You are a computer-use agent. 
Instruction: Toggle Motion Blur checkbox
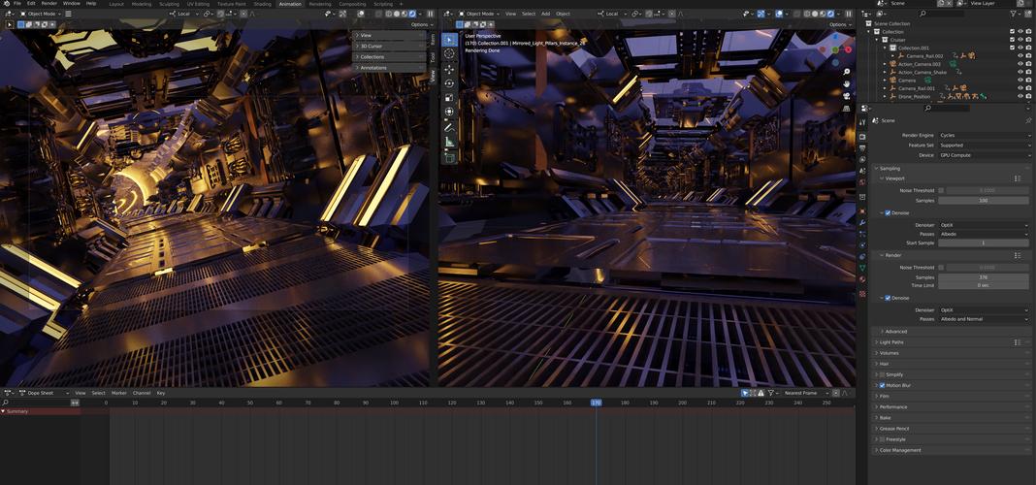click(x=882, y=385)
